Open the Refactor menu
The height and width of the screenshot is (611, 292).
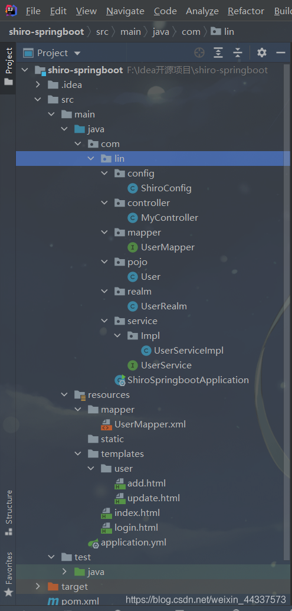click(x=245, y=11)
